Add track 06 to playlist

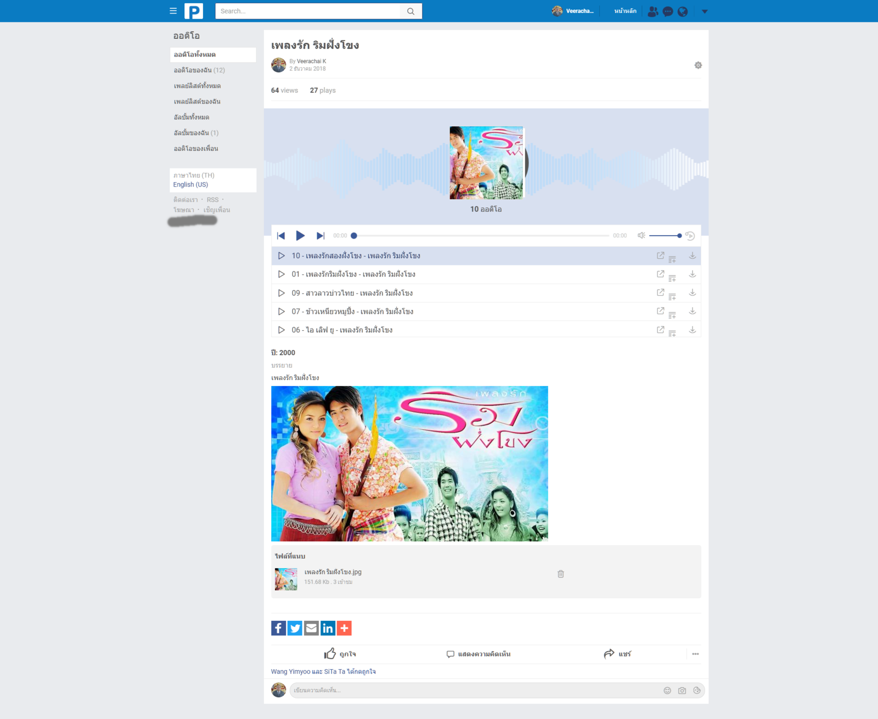coord(672,333)
